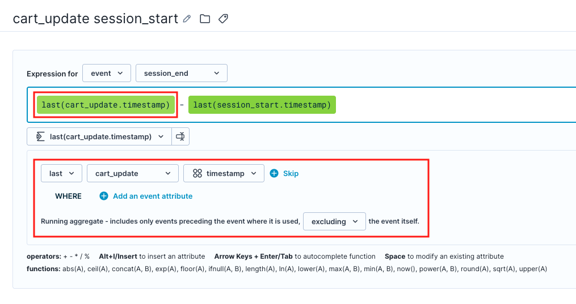Open the folder icon beside title
The image size is (576, 304).
pyautogui.click(x=205, y=19)
